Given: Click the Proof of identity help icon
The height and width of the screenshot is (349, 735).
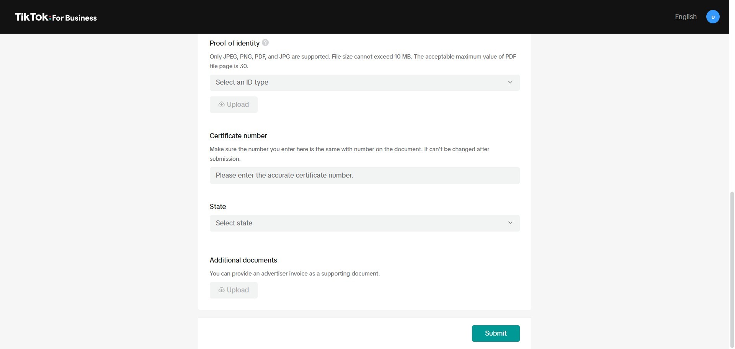Looking at the screenshot, I should pos(265,42).
